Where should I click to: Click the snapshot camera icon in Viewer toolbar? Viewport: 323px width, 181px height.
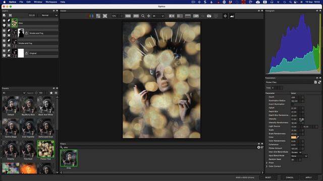click(x=209, y=16)
